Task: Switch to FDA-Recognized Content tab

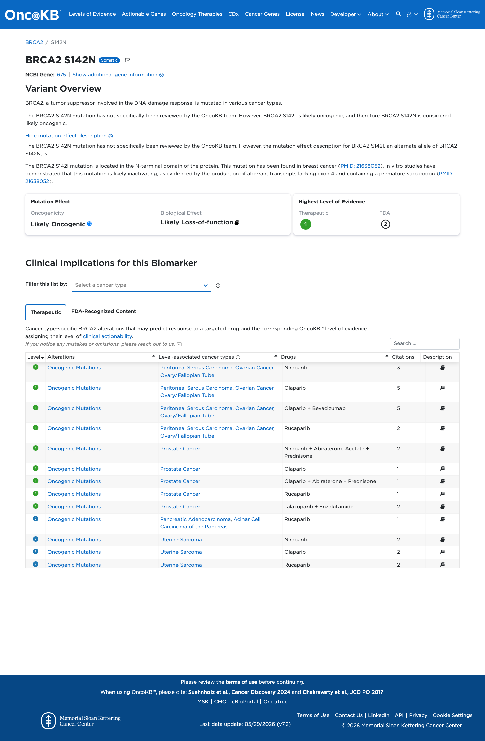Action: coord(104,311)
